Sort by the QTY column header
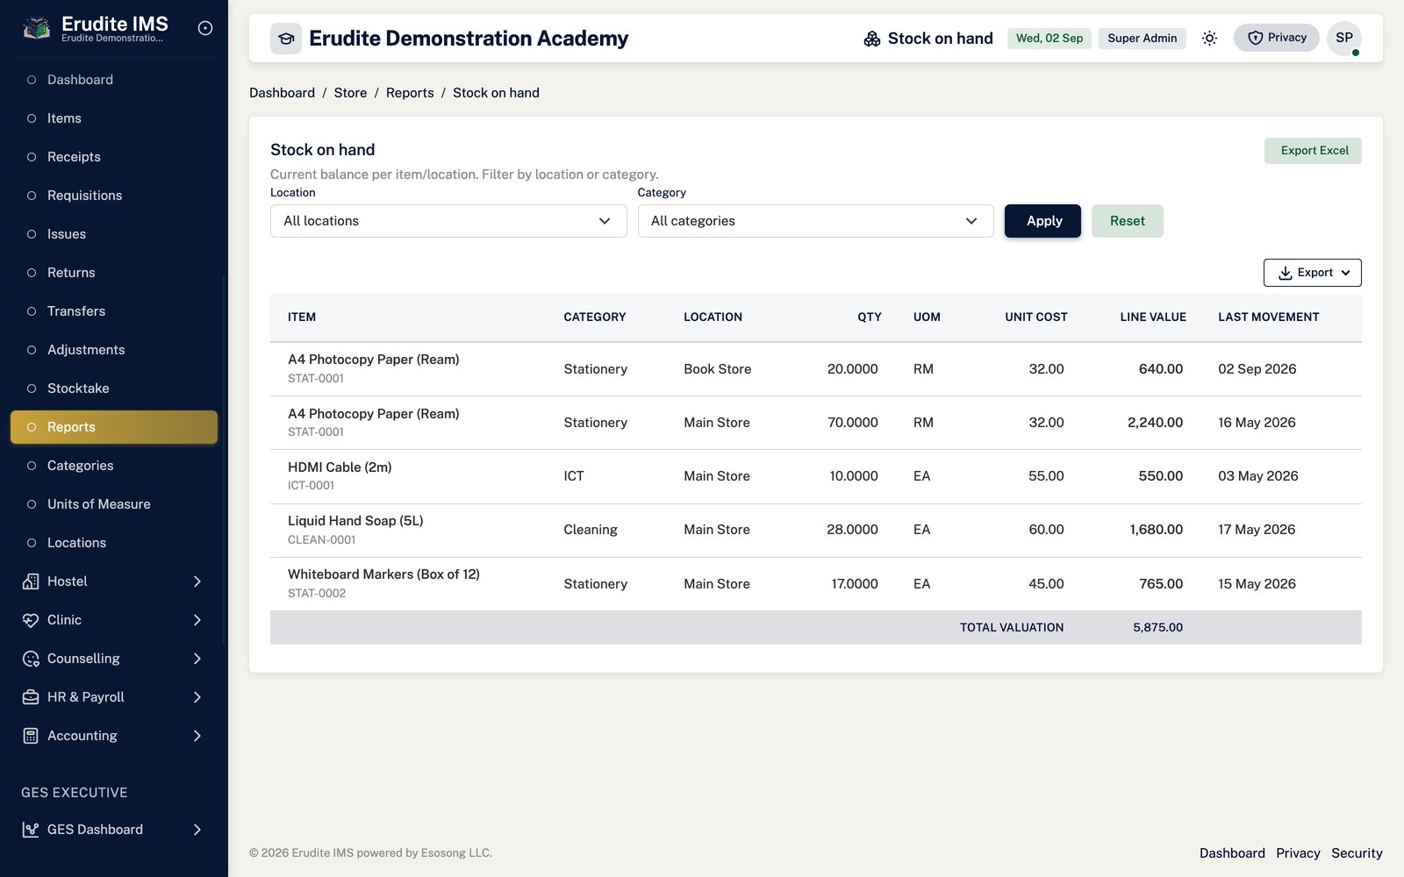 tap(870, 317)
